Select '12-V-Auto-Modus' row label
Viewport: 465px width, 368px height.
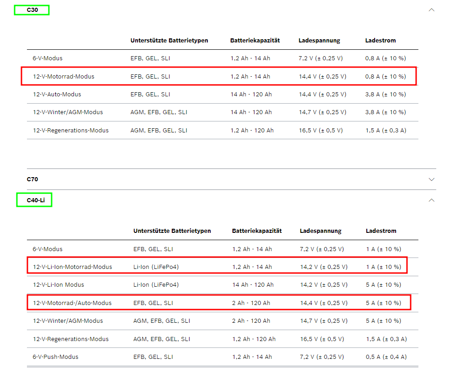click(x=57, y=95)
